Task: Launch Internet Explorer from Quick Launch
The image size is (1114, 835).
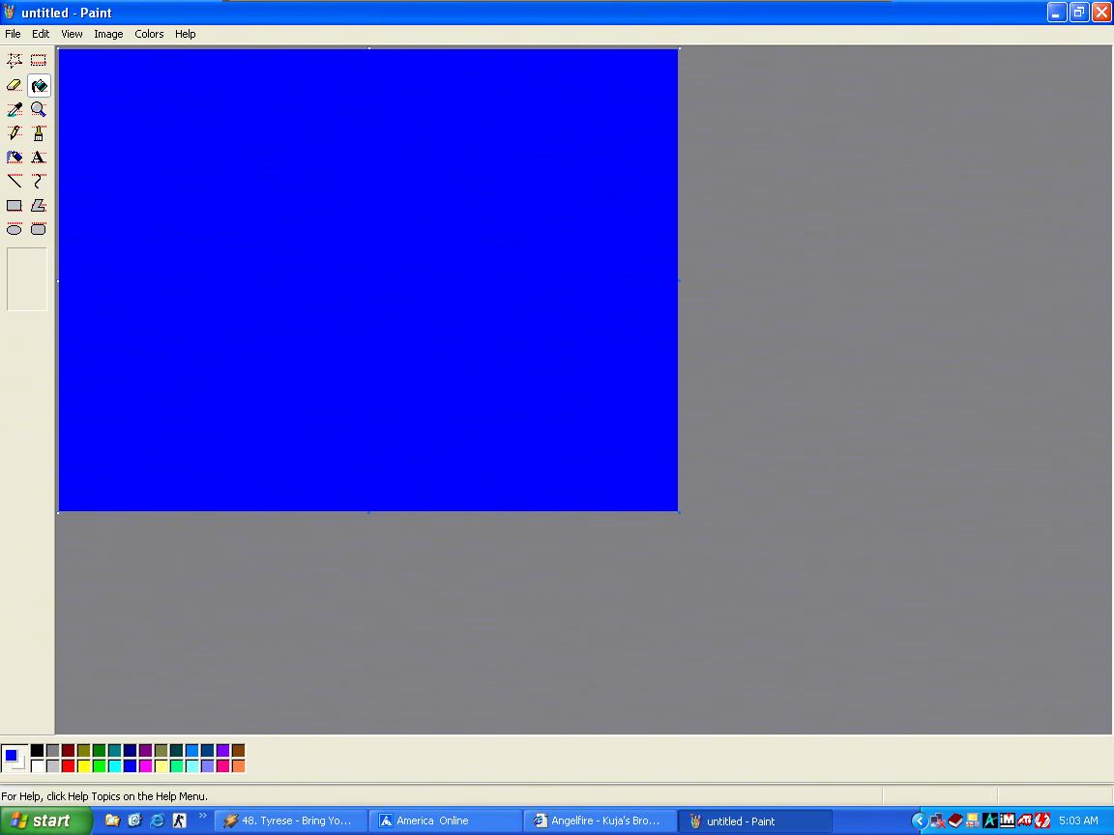Action: point(157,821)
